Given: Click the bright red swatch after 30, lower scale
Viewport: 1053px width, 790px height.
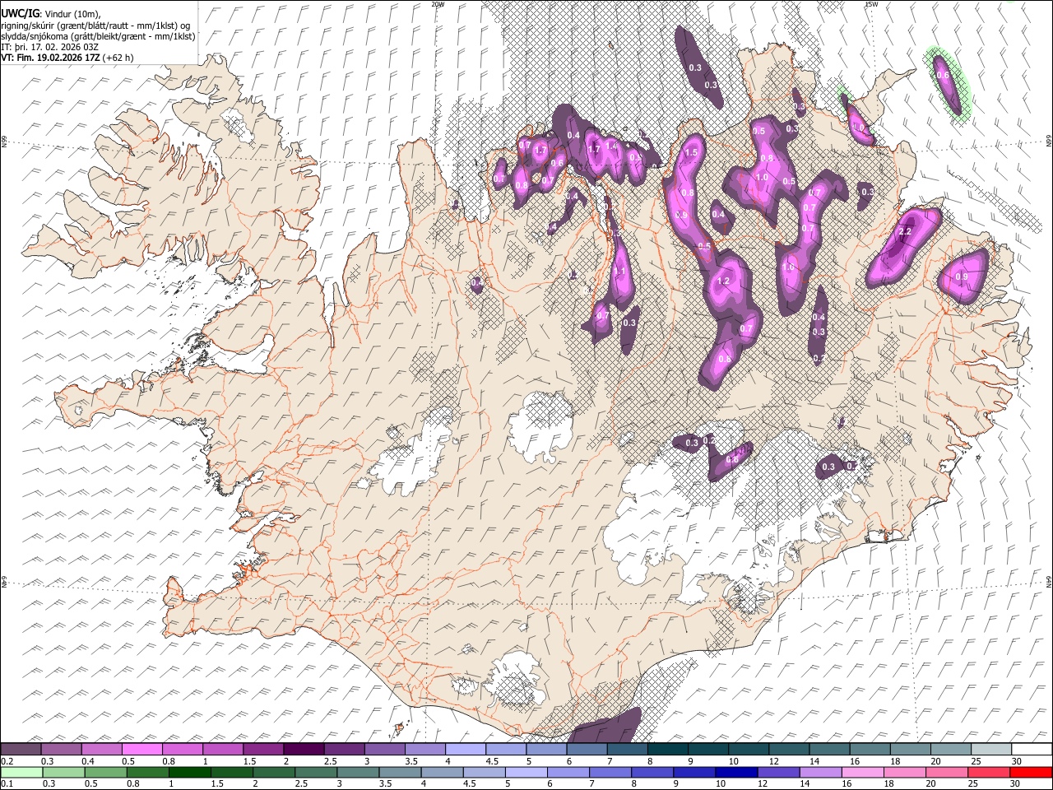Looking at the screenshot, I should pos(1031,772).
